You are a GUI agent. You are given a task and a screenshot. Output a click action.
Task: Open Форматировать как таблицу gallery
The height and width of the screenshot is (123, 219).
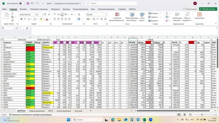point(132,17)
